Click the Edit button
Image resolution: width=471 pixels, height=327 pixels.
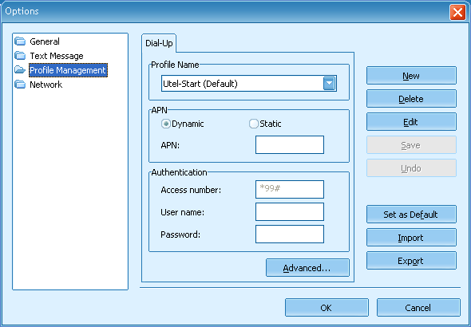click(x=411, y=122)
